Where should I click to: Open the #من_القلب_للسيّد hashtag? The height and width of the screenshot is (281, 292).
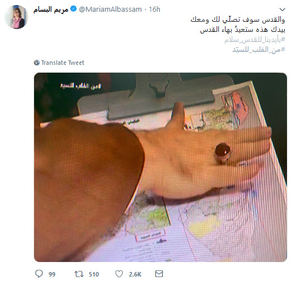tap(259, 50)
